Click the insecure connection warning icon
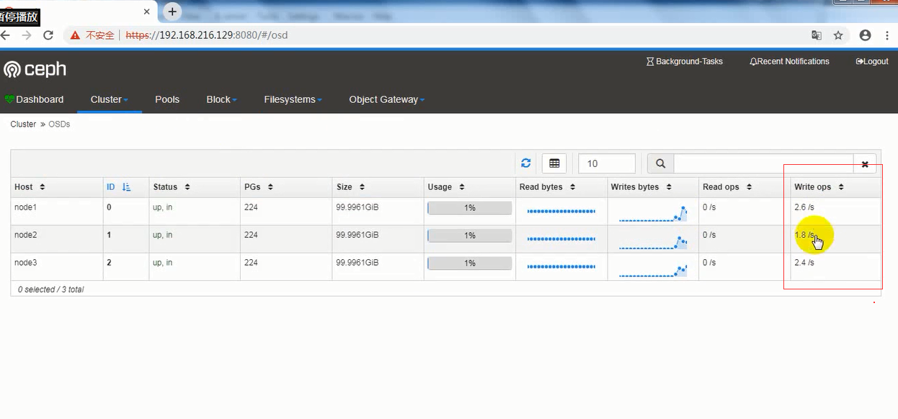 coord(75,35)
